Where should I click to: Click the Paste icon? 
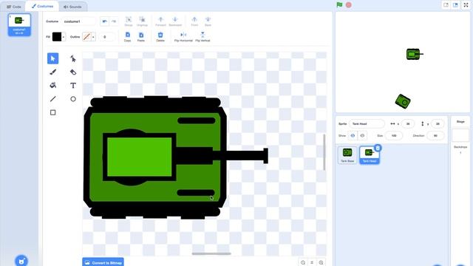click(141, 37)
